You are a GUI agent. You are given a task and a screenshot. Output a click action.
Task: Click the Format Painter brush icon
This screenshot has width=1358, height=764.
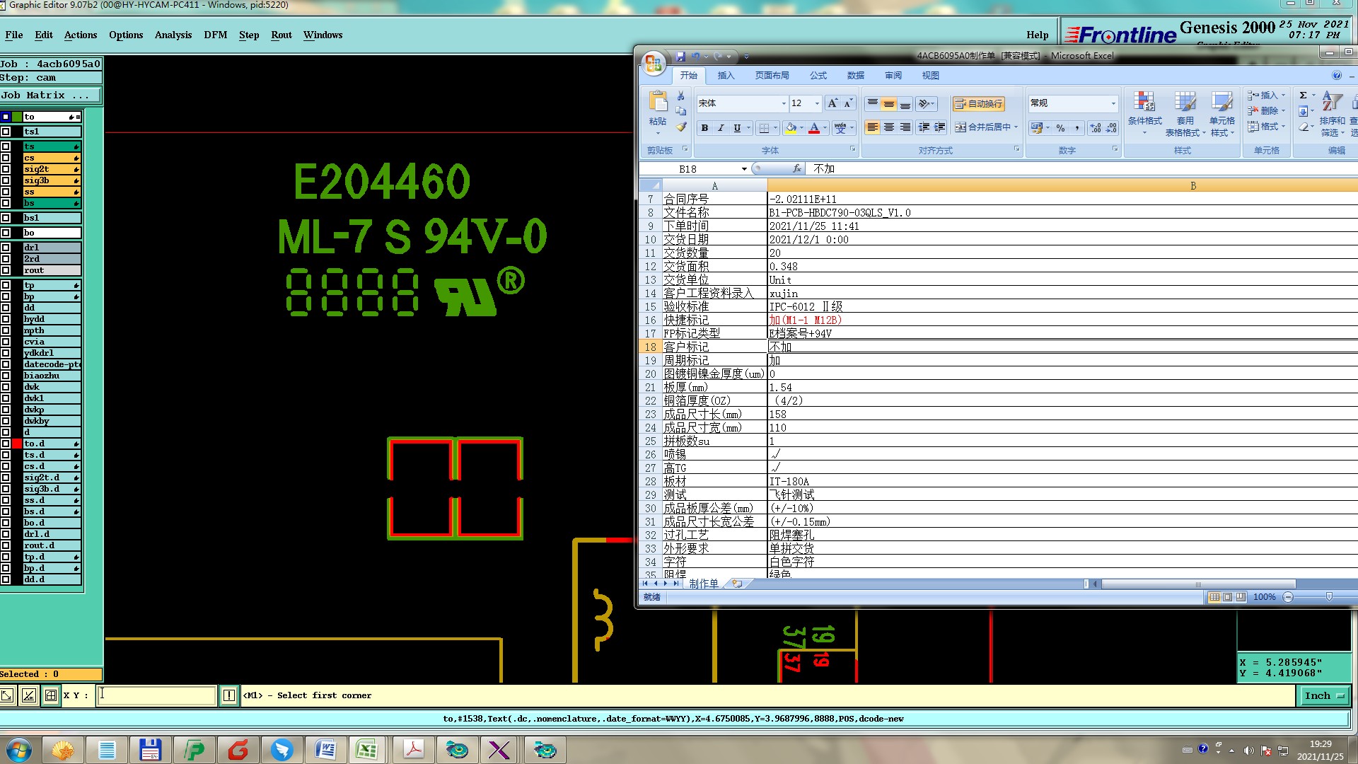(x=680, y=128)
